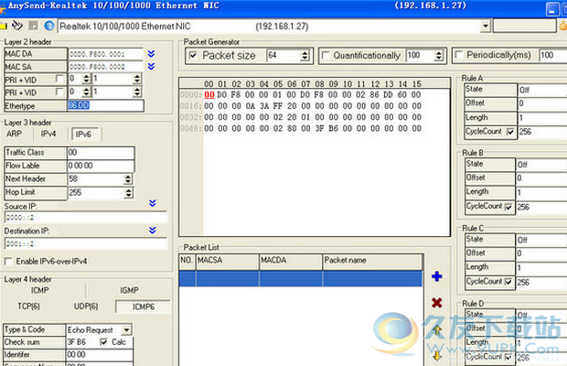
Task: Click Rule A State Off field
Action: pyautogui.click(x=542, y=90)
